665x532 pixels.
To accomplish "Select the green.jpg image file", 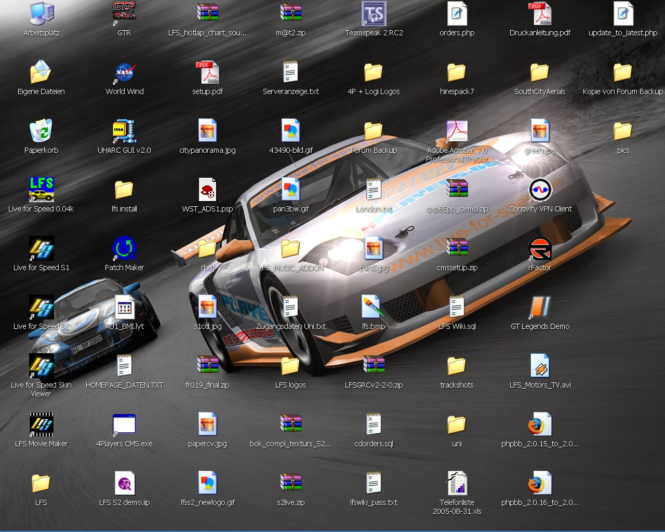I will click(x=540, y=131).
